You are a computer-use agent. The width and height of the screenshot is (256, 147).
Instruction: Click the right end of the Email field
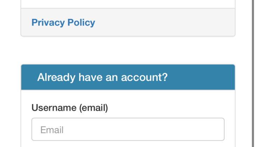(x=216, y=129)
